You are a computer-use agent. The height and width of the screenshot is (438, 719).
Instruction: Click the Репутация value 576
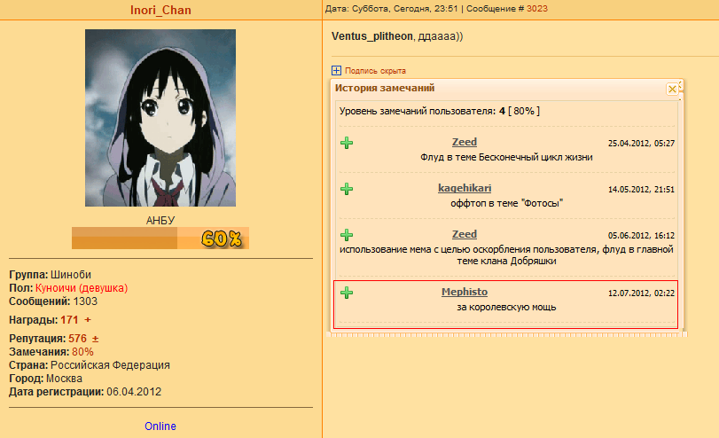point(77,339)
